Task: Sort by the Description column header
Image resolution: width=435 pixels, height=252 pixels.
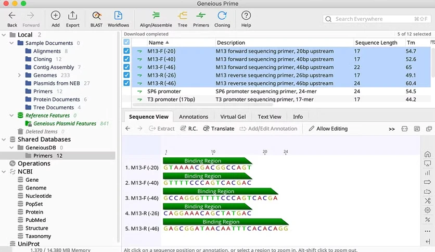Action: pyautogui.click(x=284, y=43)
